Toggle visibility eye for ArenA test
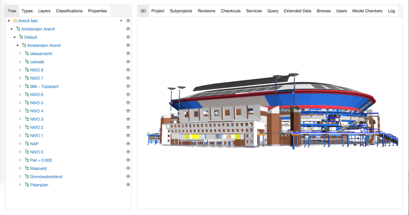The width and height of the screenshot is (409, 215). pos(128,21)
